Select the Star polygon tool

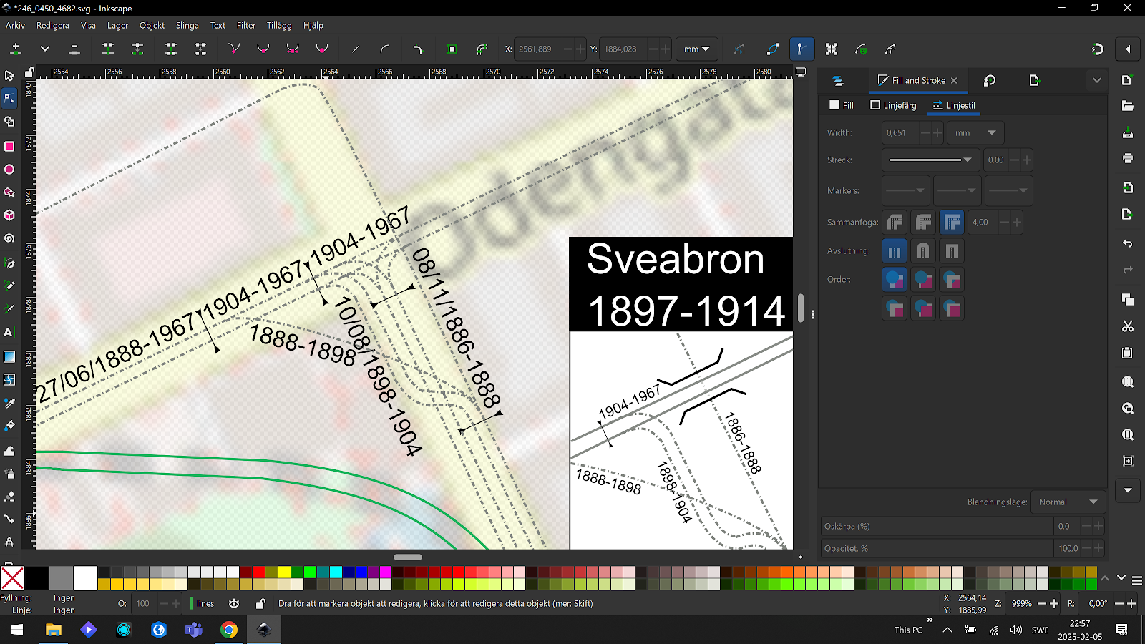tap(9, 192)
